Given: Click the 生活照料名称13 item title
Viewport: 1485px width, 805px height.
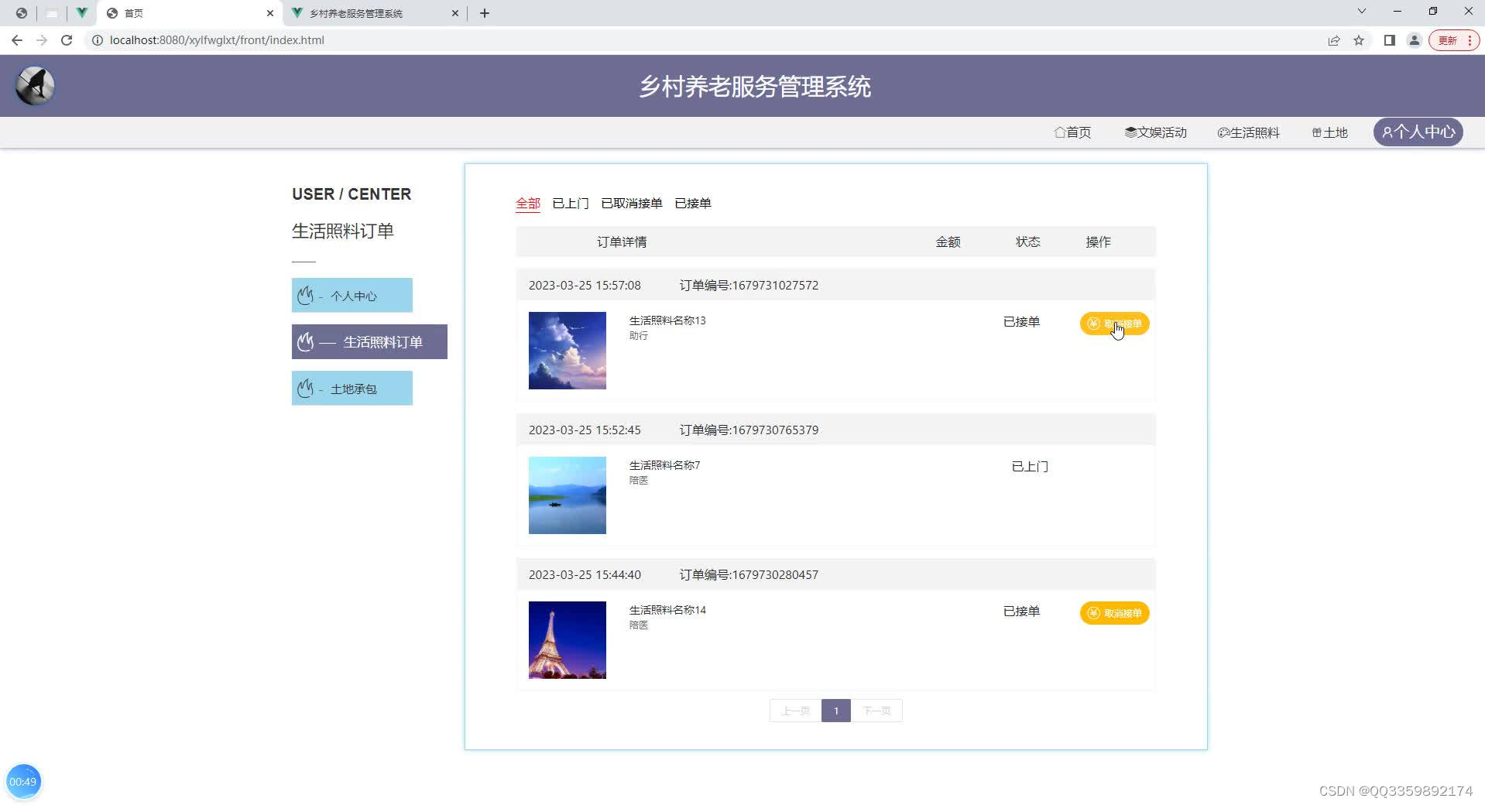Looking at the screenshot, I should point(667,320).
